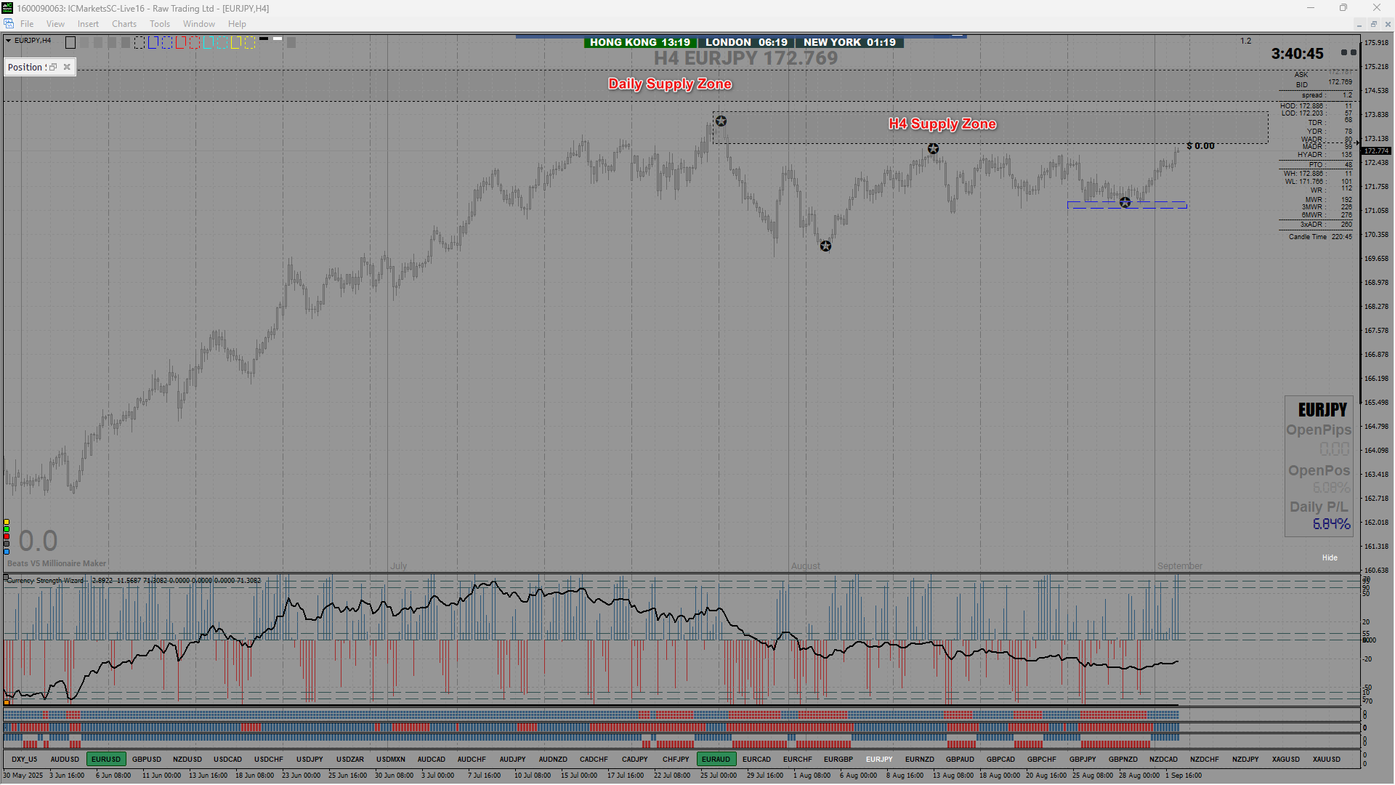Screen dimensions: 1395x785
Task: Toggle the green square indicator button
Action: 7,529
